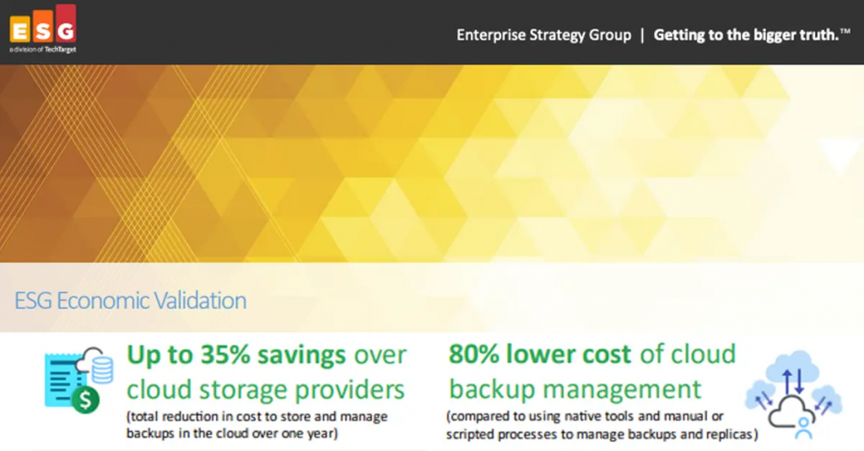
Task: Click the 'Enterprise Strategy Group' header text
Action: (x=543, y=35)
